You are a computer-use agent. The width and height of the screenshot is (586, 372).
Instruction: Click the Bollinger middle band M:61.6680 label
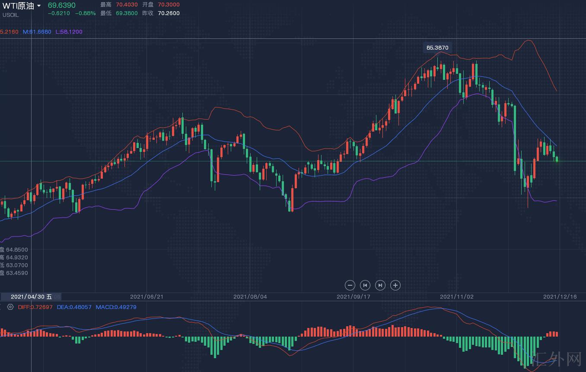pyautogui.click(x=37, y=32)
